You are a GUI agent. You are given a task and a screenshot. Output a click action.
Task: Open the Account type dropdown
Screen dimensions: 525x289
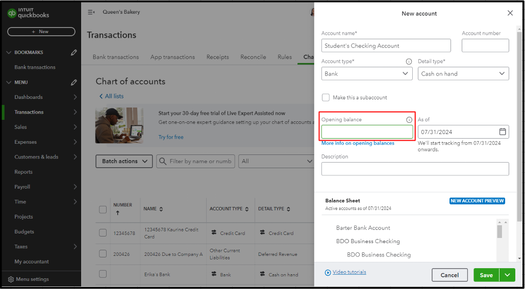[x=367, y=73]
